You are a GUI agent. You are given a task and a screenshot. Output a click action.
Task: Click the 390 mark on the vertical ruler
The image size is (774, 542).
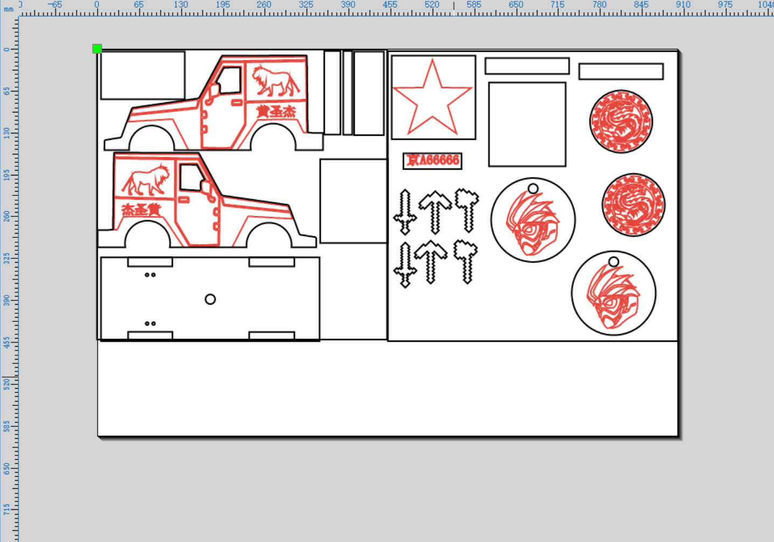(6, 300)
